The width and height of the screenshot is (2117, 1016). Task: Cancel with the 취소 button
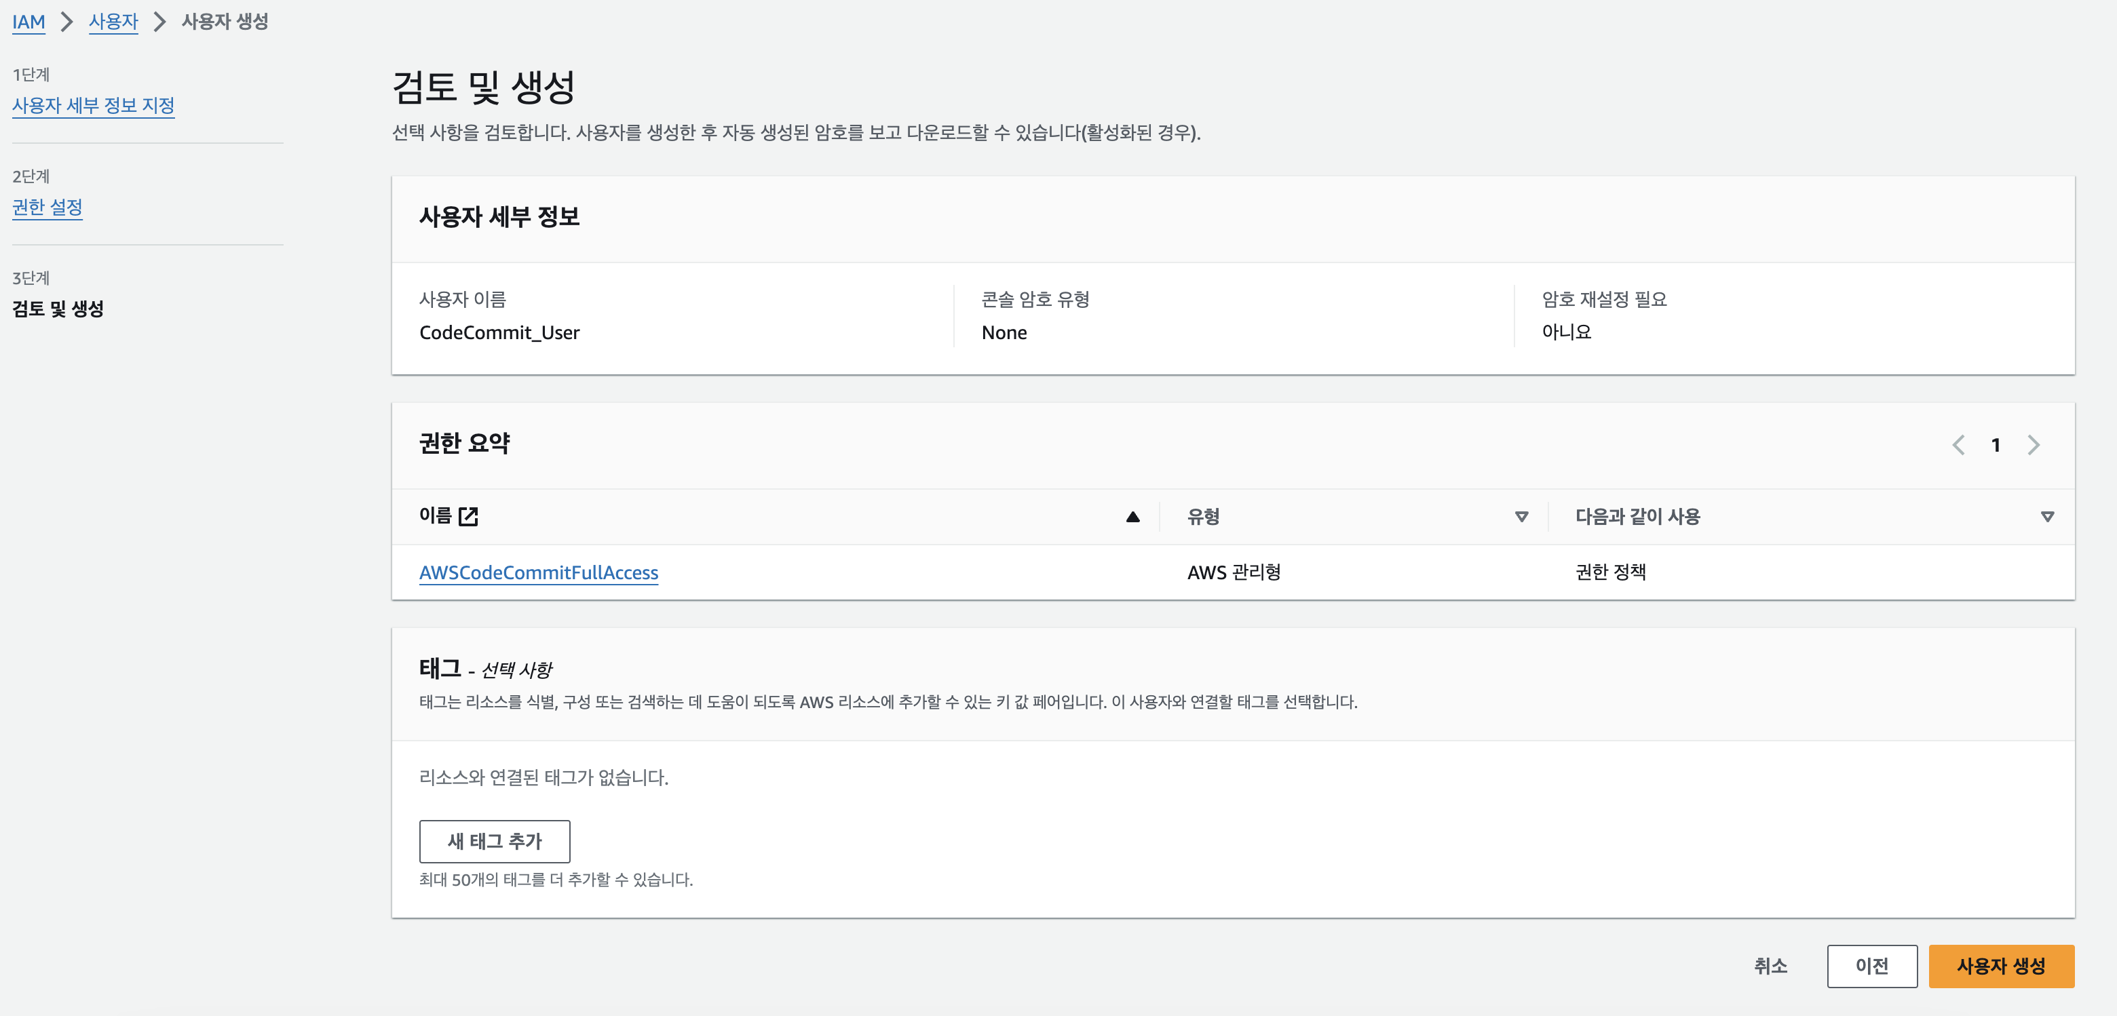(1770, 966)
